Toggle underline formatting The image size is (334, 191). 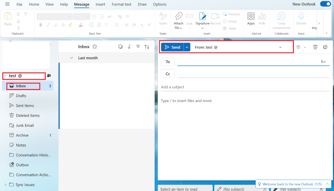(x=55, y=25)
